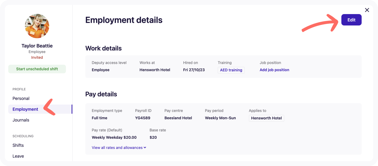Open the Leave section

click(18, 156)
